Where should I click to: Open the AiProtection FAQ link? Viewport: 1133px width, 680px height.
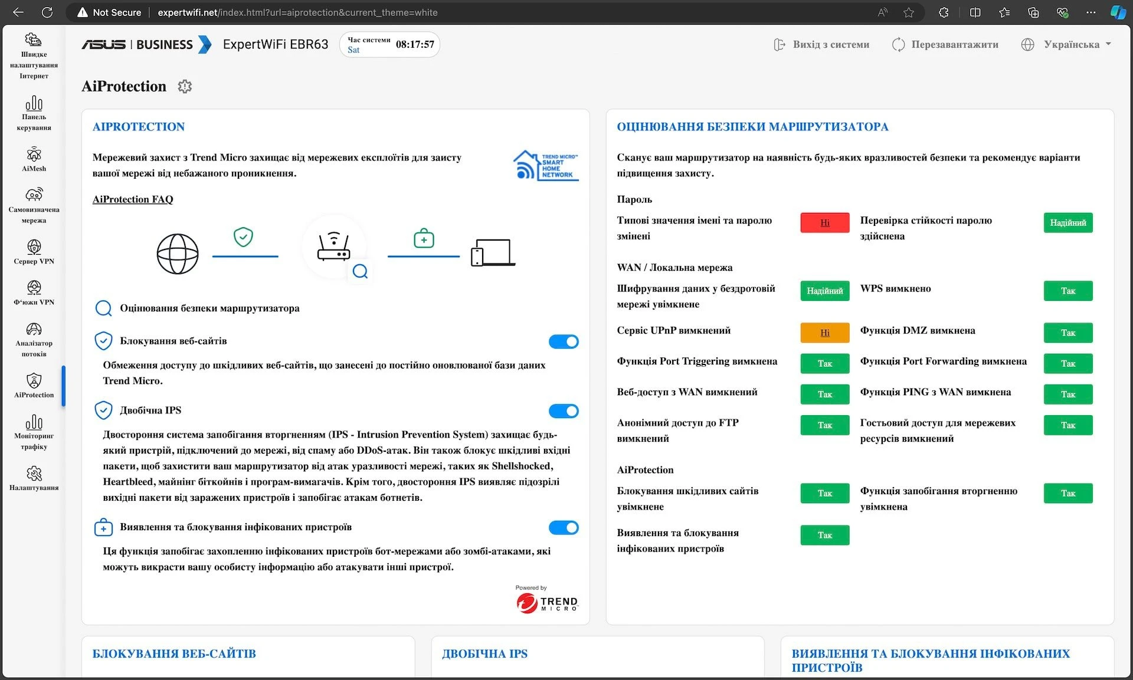(133, 199)
